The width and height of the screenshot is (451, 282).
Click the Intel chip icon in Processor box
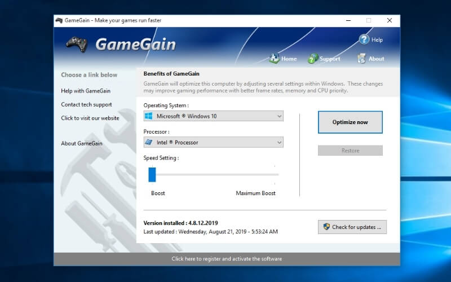149,142
